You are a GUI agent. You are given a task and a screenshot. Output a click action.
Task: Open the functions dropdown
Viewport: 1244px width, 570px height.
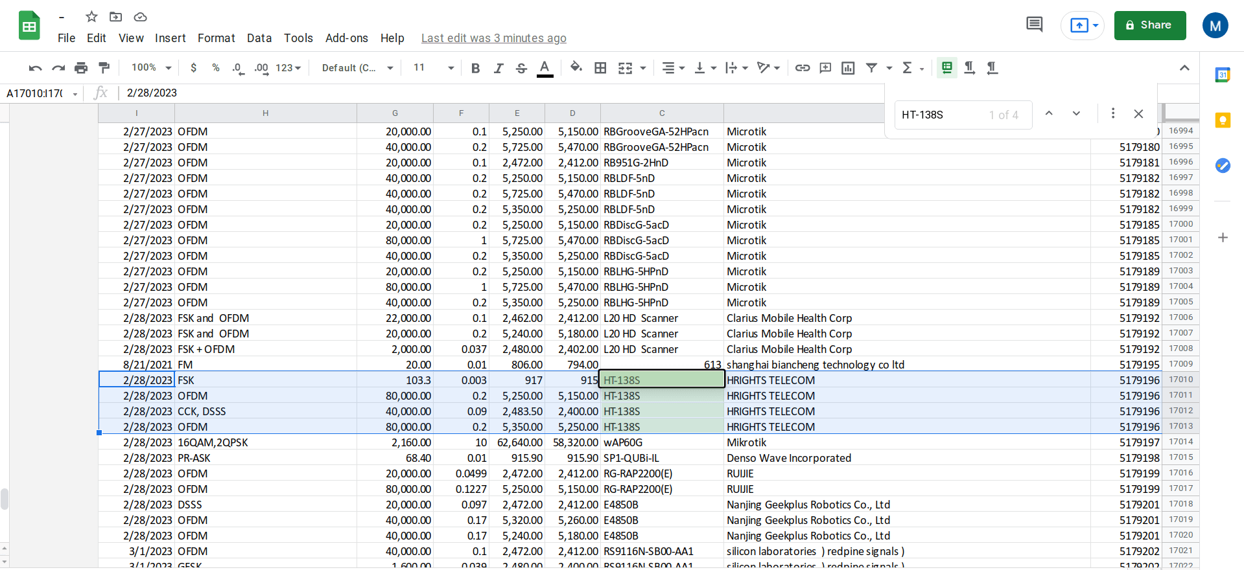(x=913, y=68)
